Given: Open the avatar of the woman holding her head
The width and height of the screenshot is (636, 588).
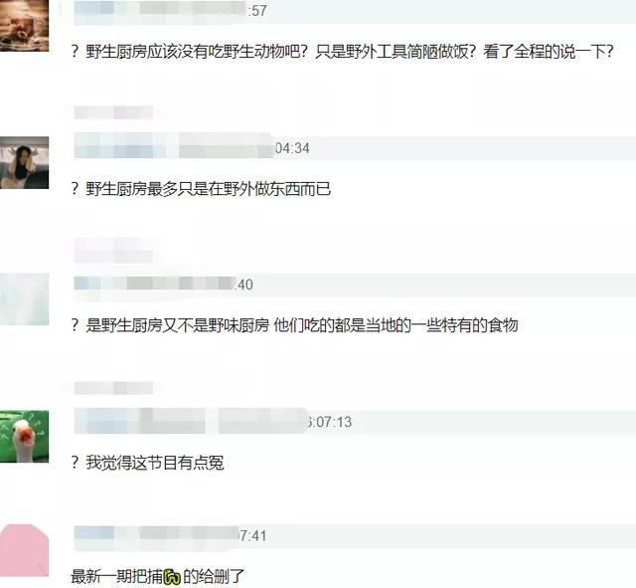Looking at the screenshot, I should (x=24, y=163).
